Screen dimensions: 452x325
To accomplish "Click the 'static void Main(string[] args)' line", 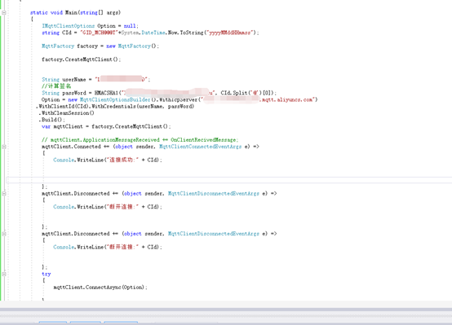I will [76, 12].
